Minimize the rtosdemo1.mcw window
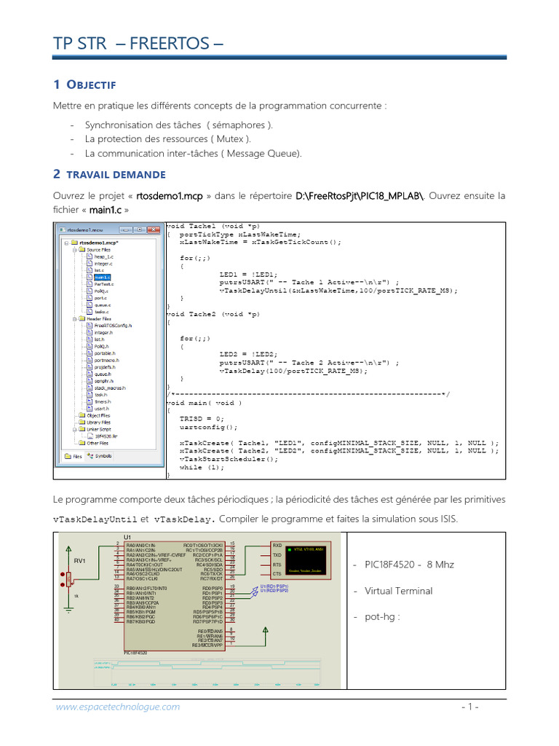Image resolution: width=559 pixels, height=746 pixels. coord(125,229)
